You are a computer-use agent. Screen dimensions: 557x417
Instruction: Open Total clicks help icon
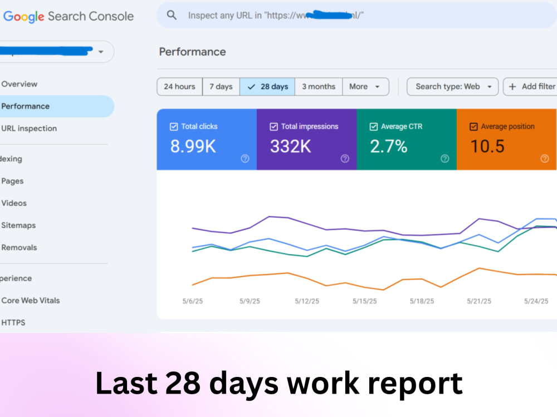click(245, 158)
